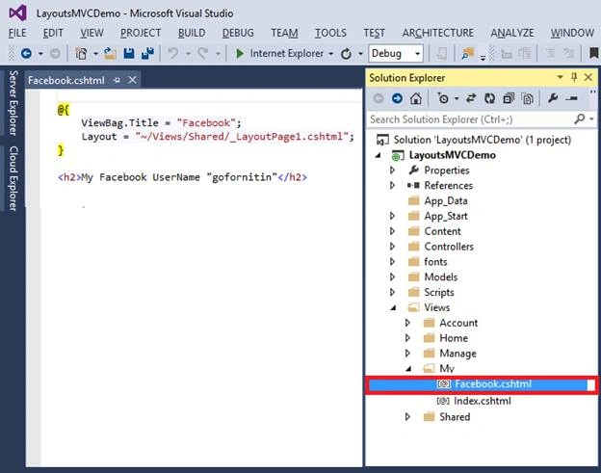The image size is (601, 473).
Task: Open the Debug configuration dropdown
Action: point(417,54)
